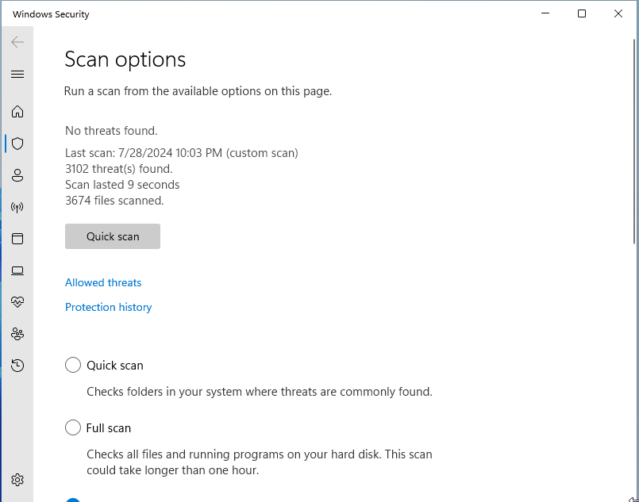
Task: Maximize the Windows Security window
Action: 582,13
